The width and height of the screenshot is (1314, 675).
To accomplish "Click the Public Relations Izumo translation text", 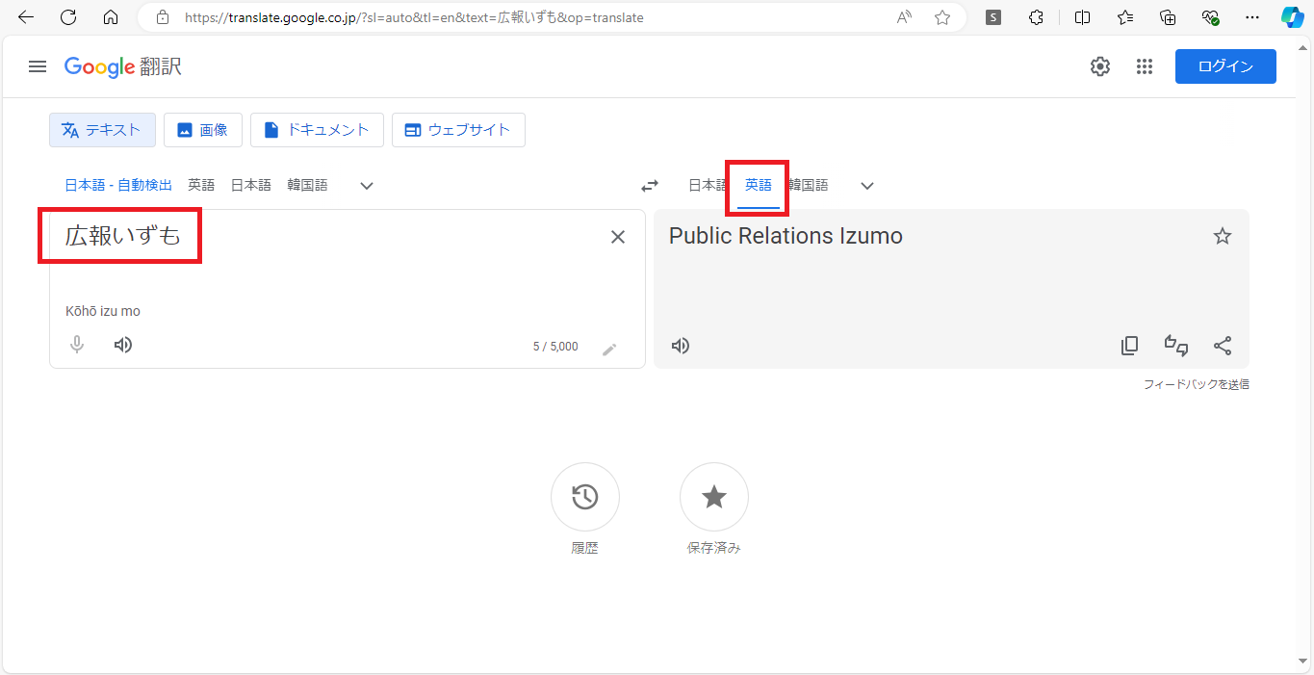I will click(x=786, y=236).
